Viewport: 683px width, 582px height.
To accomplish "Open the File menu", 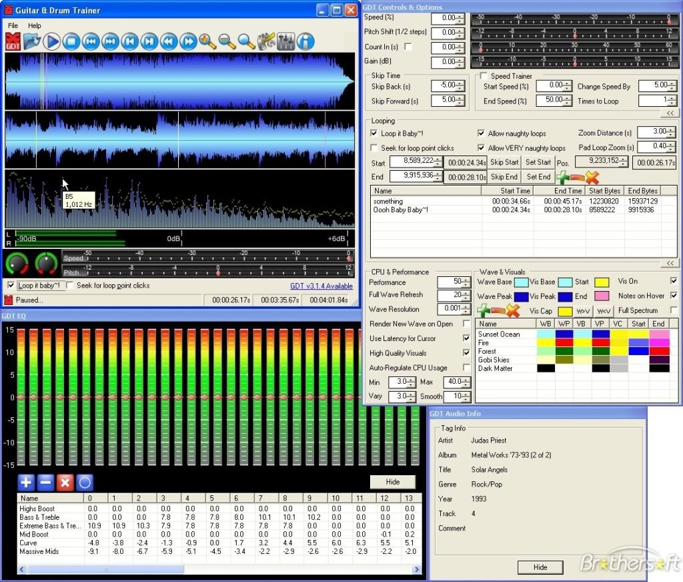I will [13, 26].
